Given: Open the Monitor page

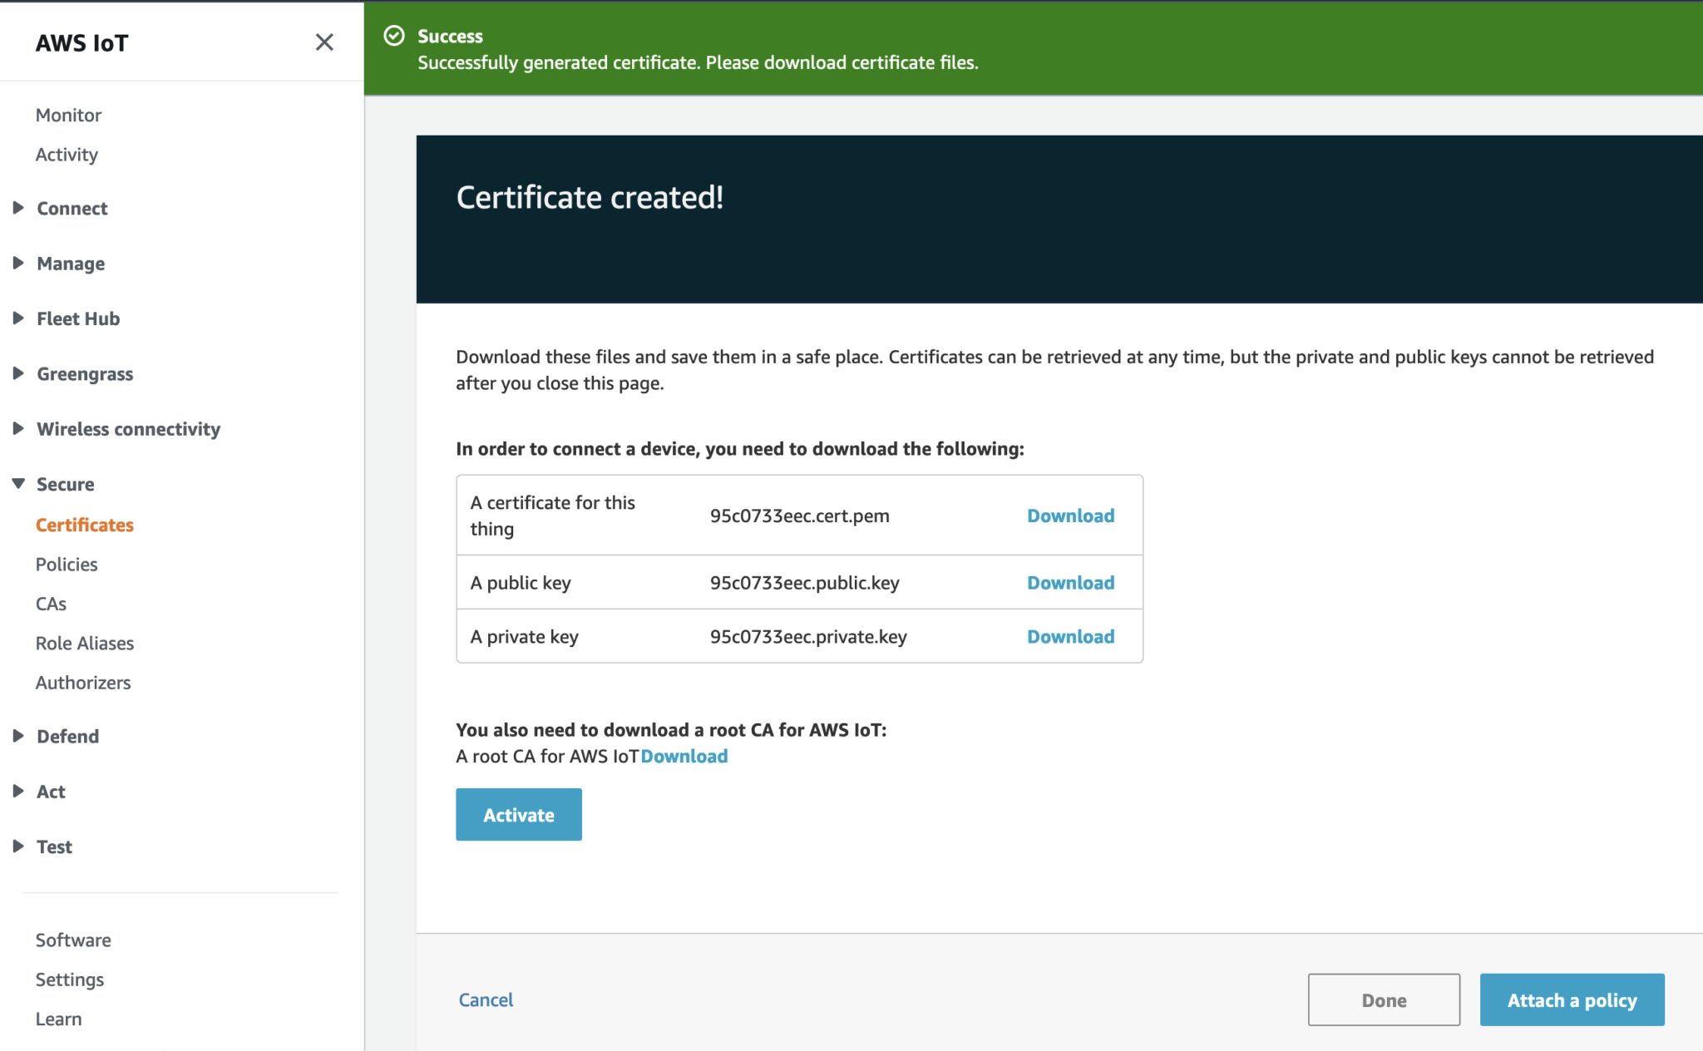Looking at the screenshot, I should pyautogui.click(x=68, y=115).
